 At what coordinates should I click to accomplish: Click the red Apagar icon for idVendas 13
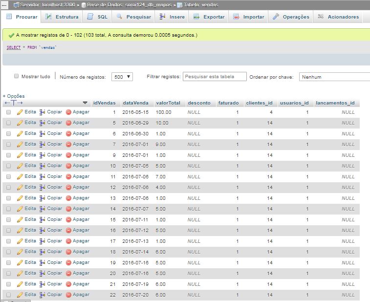[x=68, y=198]
